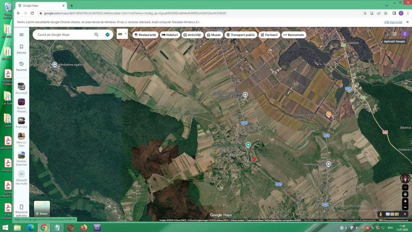Open the taskbar clock showing 11:46
412x232 pixels.
point(402,228)
